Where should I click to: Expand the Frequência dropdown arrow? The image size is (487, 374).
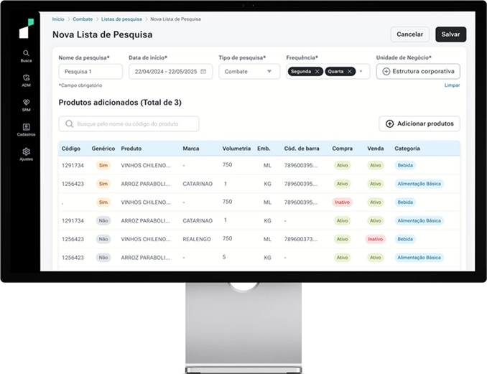pos(361,72)
